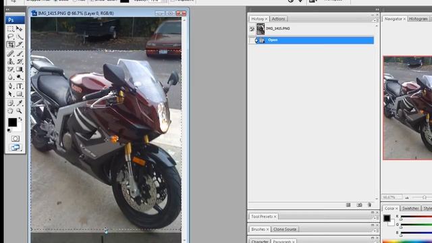Set history brush source for snapshot

(x=252, y=29)
